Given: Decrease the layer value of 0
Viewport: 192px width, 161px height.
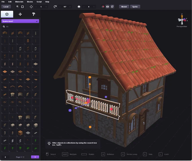Looking at the screenshot, I should pos(84,7).
